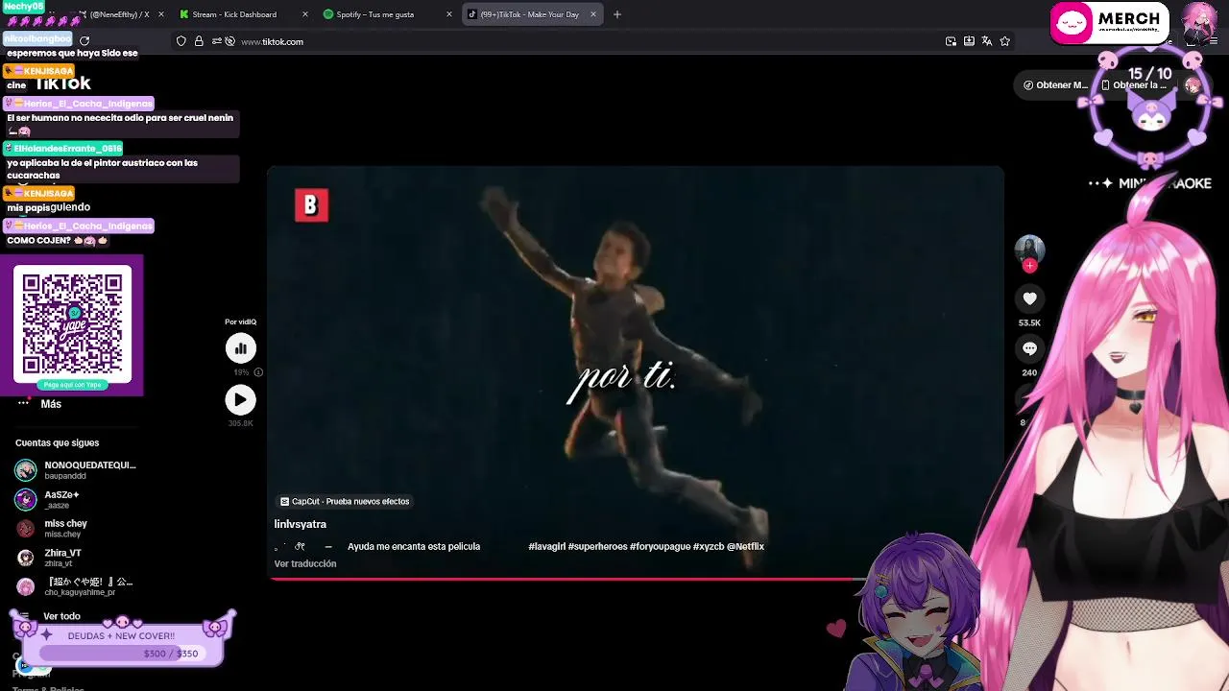The height and width of the screenshot is (691, 1229).
Task: Click the 'Paga aquí con Yape' label
Action: tap(72, 385)
